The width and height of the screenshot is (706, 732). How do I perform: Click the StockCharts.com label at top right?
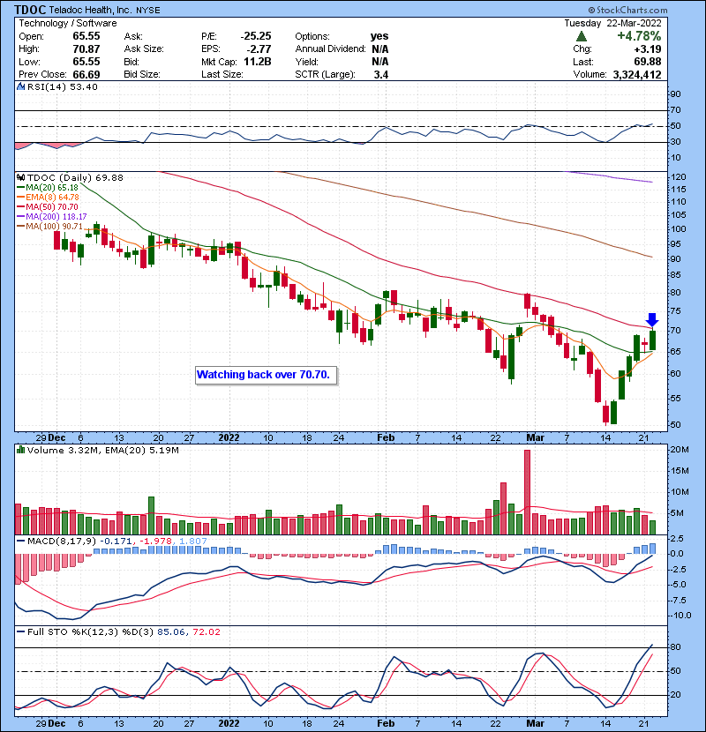pos(627,10)
